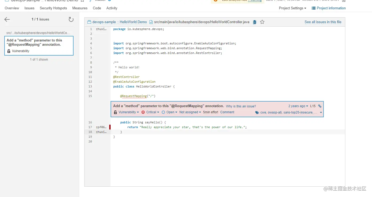The width and height of the screenshot is (372, 197).
Task: Expand the 2 years ago changelog
Action: click(x=298, y=106)
